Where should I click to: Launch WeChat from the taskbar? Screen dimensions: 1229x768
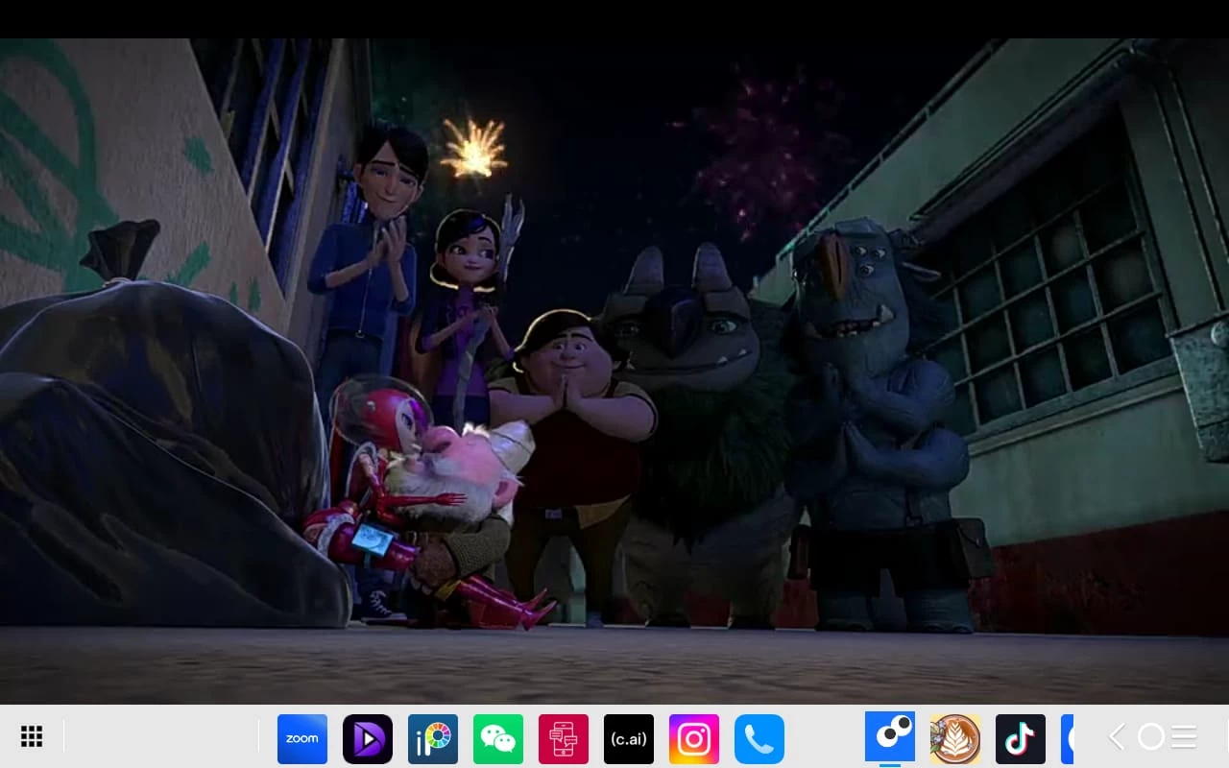(498, 739)
